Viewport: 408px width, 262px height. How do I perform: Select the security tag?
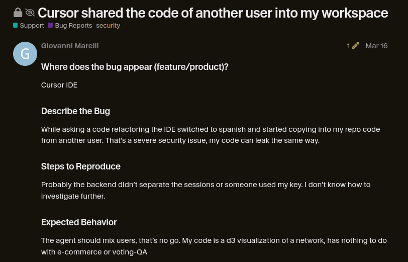[108, 26]
